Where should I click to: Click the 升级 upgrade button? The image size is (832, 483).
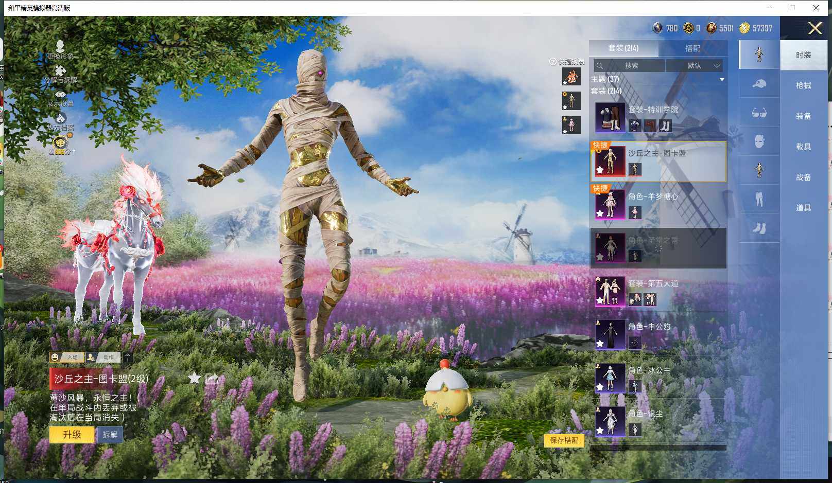(x=72, y=435)
